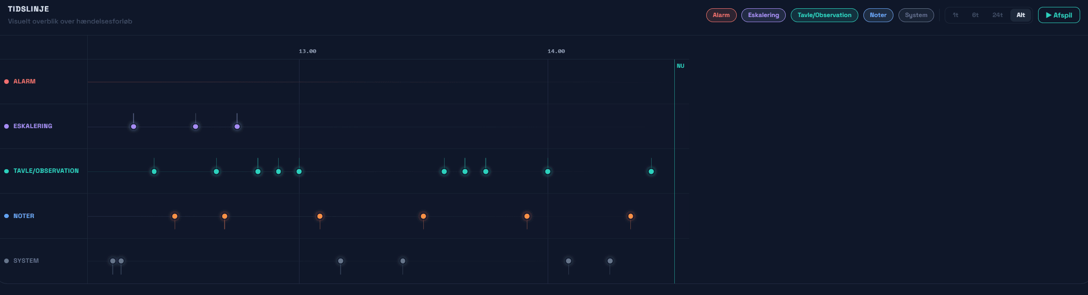Click the third purple Eskalering event marker
This screenshot has height=295, width=1088.
click(x=237, y=127)
